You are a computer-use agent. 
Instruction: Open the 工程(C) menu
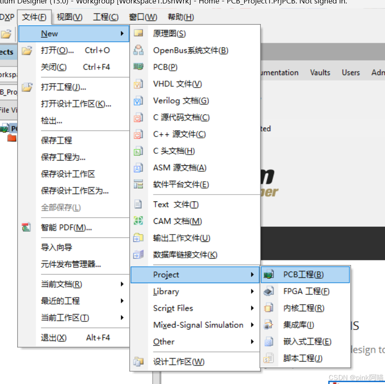coord(106,17)
